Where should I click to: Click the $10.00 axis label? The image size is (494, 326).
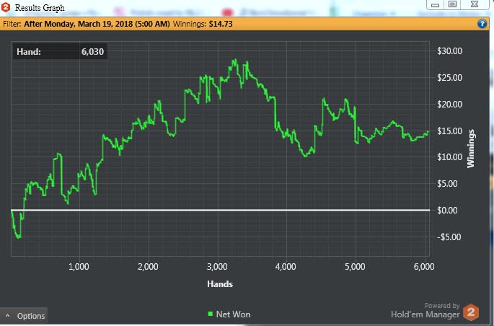pos(449,157)
